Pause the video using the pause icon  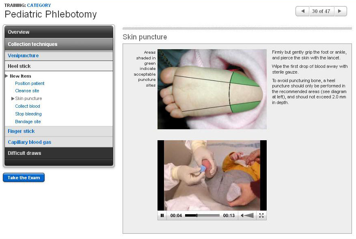(x=162, y=215)
